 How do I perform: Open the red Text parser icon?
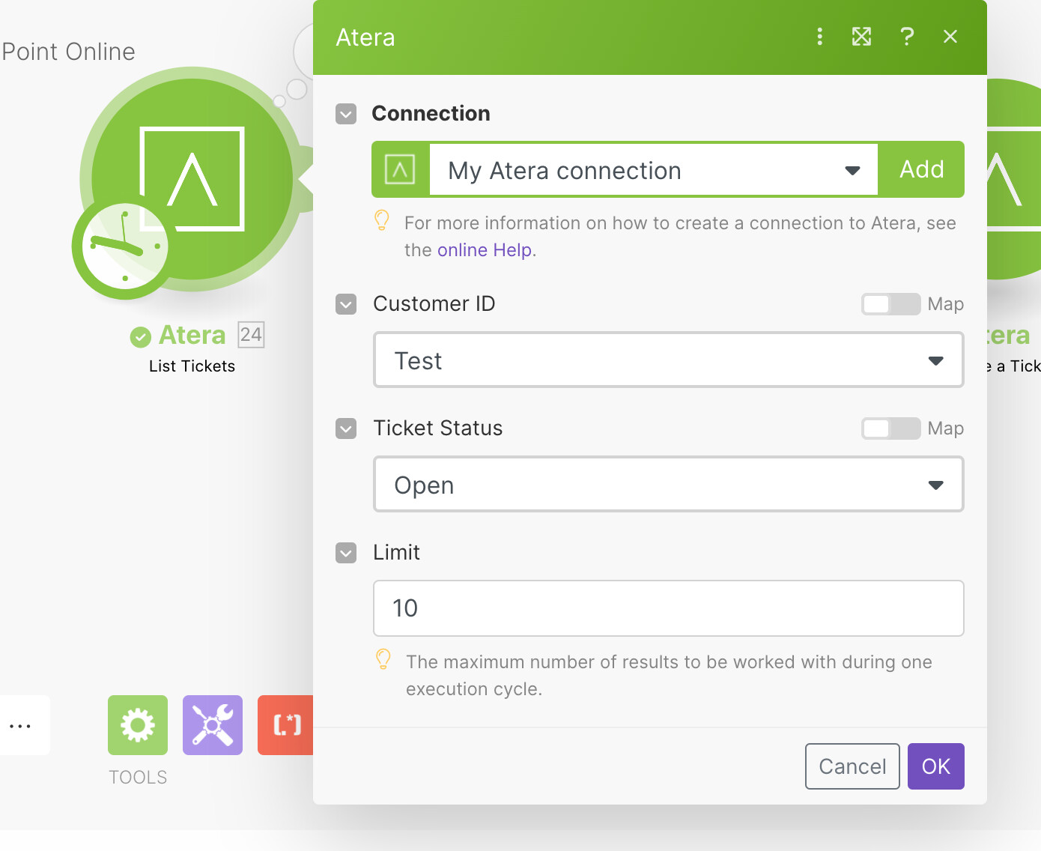pyautogui.click(x=285, y=725)
